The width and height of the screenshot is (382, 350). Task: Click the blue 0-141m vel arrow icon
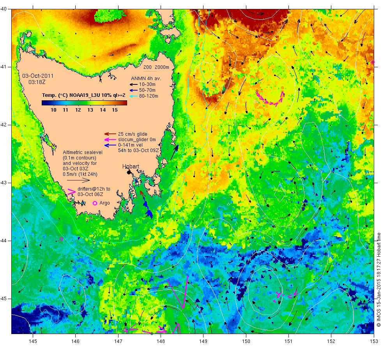pos(110,145)
